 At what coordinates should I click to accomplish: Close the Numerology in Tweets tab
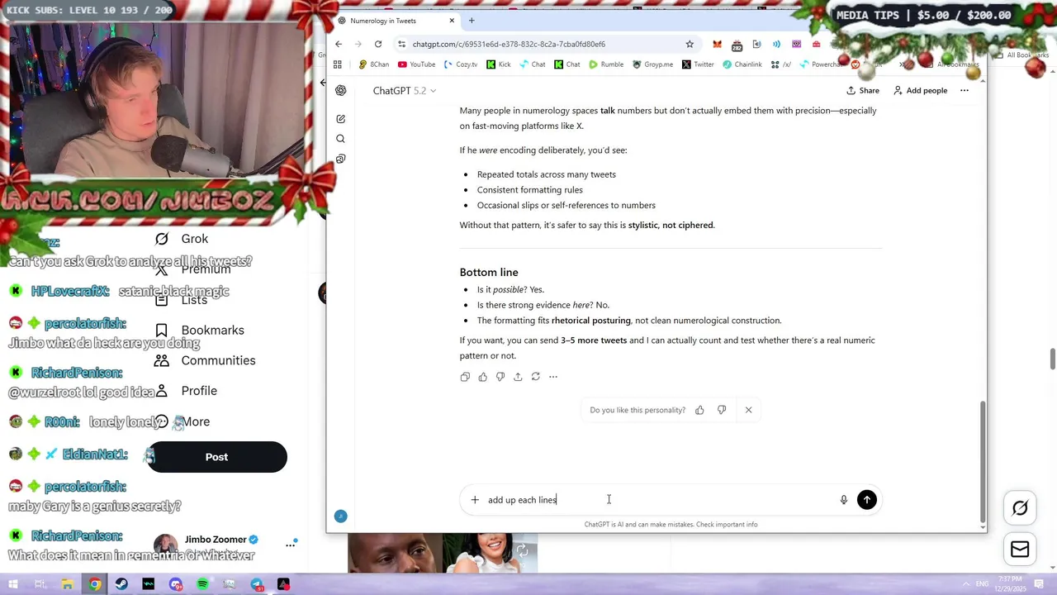[452, 21]
